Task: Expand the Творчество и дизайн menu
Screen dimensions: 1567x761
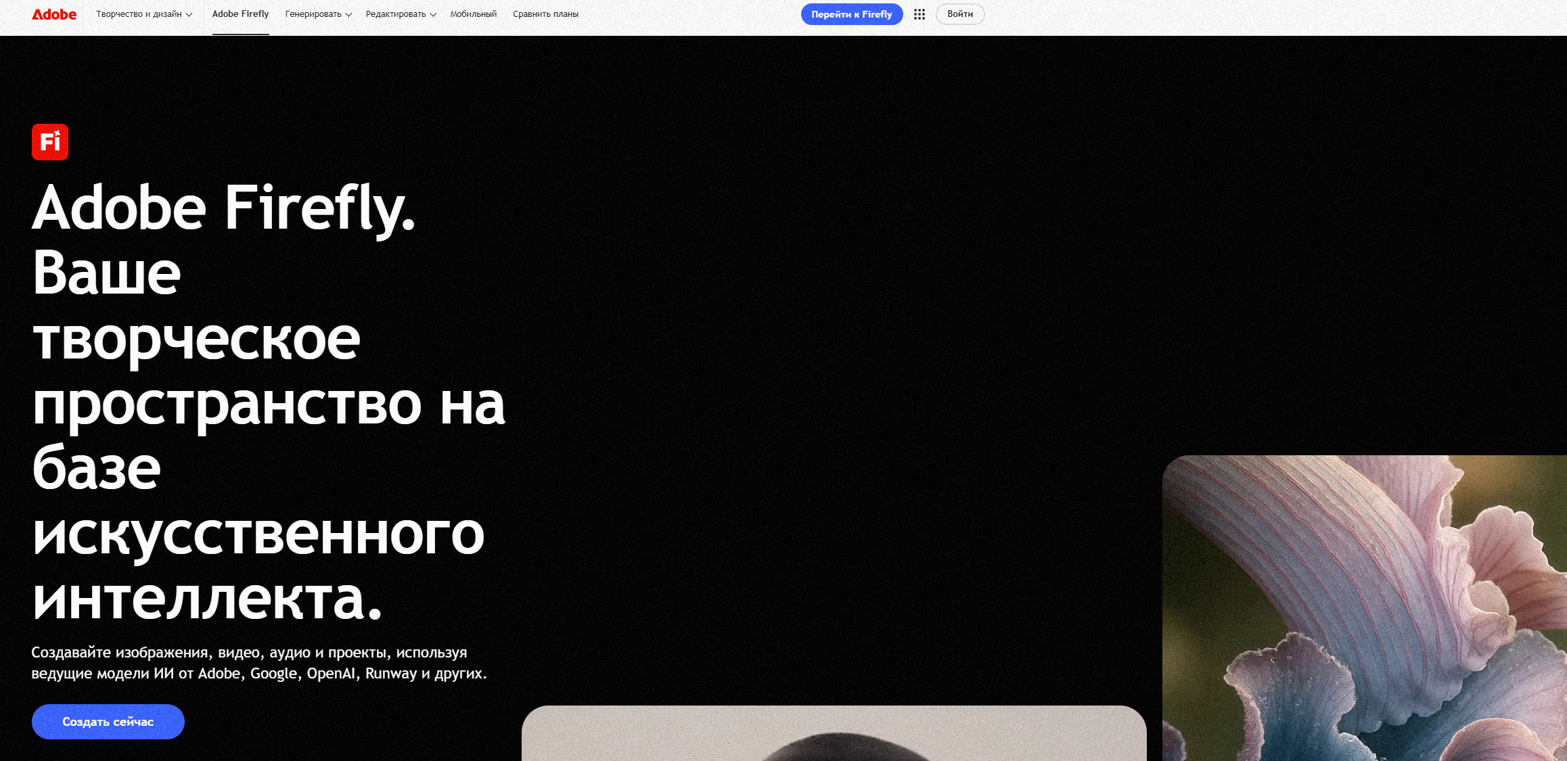Action: (x=144, y=14)
